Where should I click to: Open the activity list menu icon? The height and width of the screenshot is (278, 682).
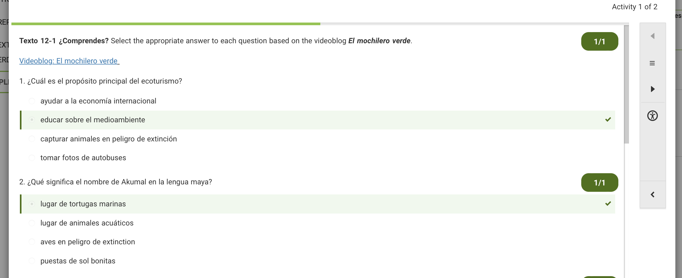[x=652, y=63]
